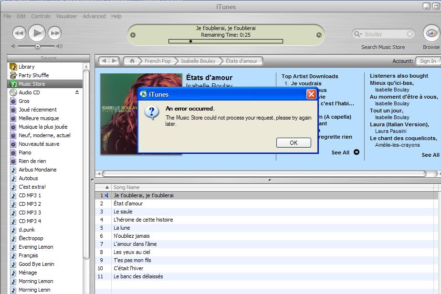
Task: Select the Musique la plus jouée playlist
Action: [x=45, y=127]
